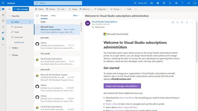Viewport: 198px width, 111px height.
Task: Reply to the message
Action: click(x=177, y=22)
